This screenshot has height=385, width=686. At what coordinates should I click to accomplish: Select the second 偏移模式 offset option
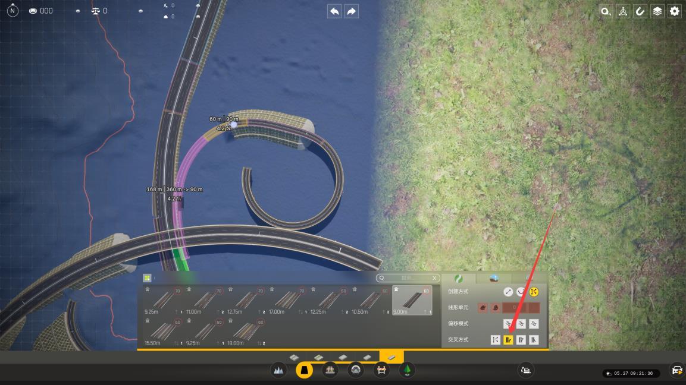521,324
